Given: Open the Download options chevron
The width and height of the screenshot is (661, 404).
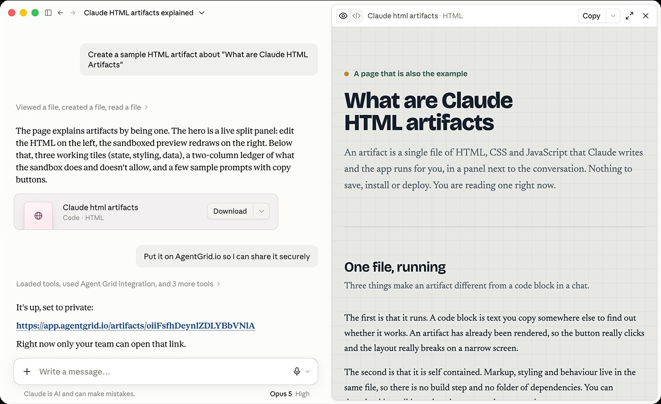Looking at the screenshot, I should (261, 211).
